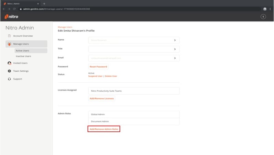Click the browser address bar URL
Viewport: 274px width, 155px height.
coord(57,9)
